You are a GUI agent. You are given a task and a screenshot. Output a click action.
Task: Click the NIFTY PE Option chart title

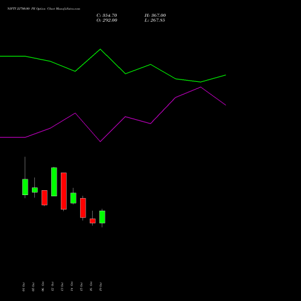[x=43, y=8]
